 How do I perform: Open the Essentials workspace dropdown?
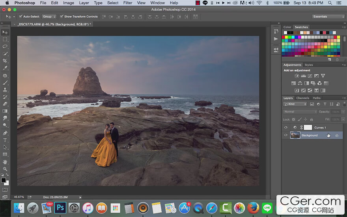point(328,17)
